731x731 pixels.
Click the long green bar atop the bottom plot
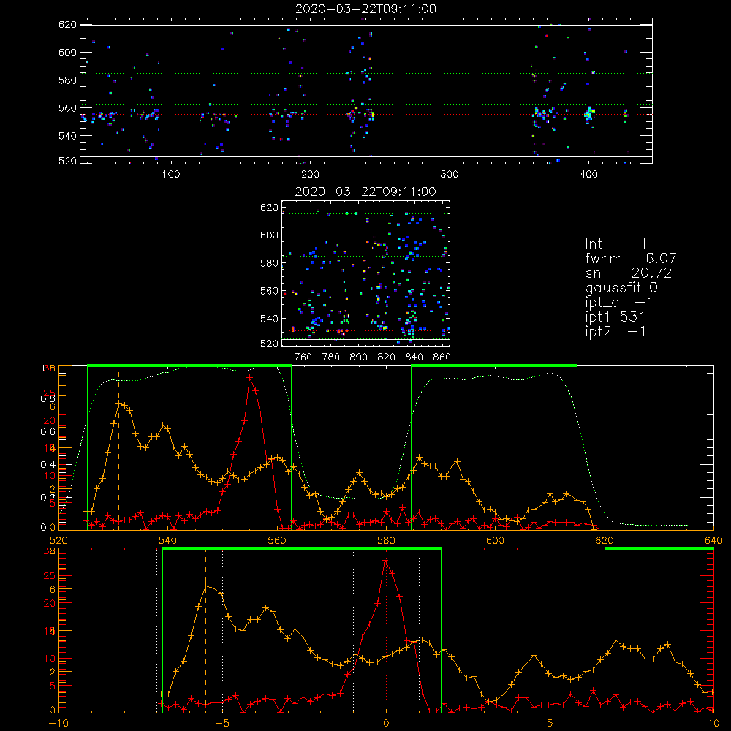pos(302,549)
